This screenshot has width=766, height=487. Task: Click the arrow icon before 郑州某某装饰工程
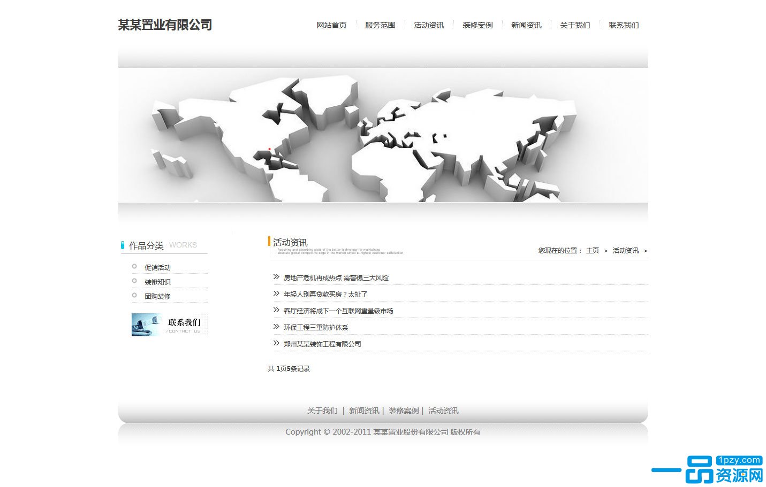coord(276,343)
